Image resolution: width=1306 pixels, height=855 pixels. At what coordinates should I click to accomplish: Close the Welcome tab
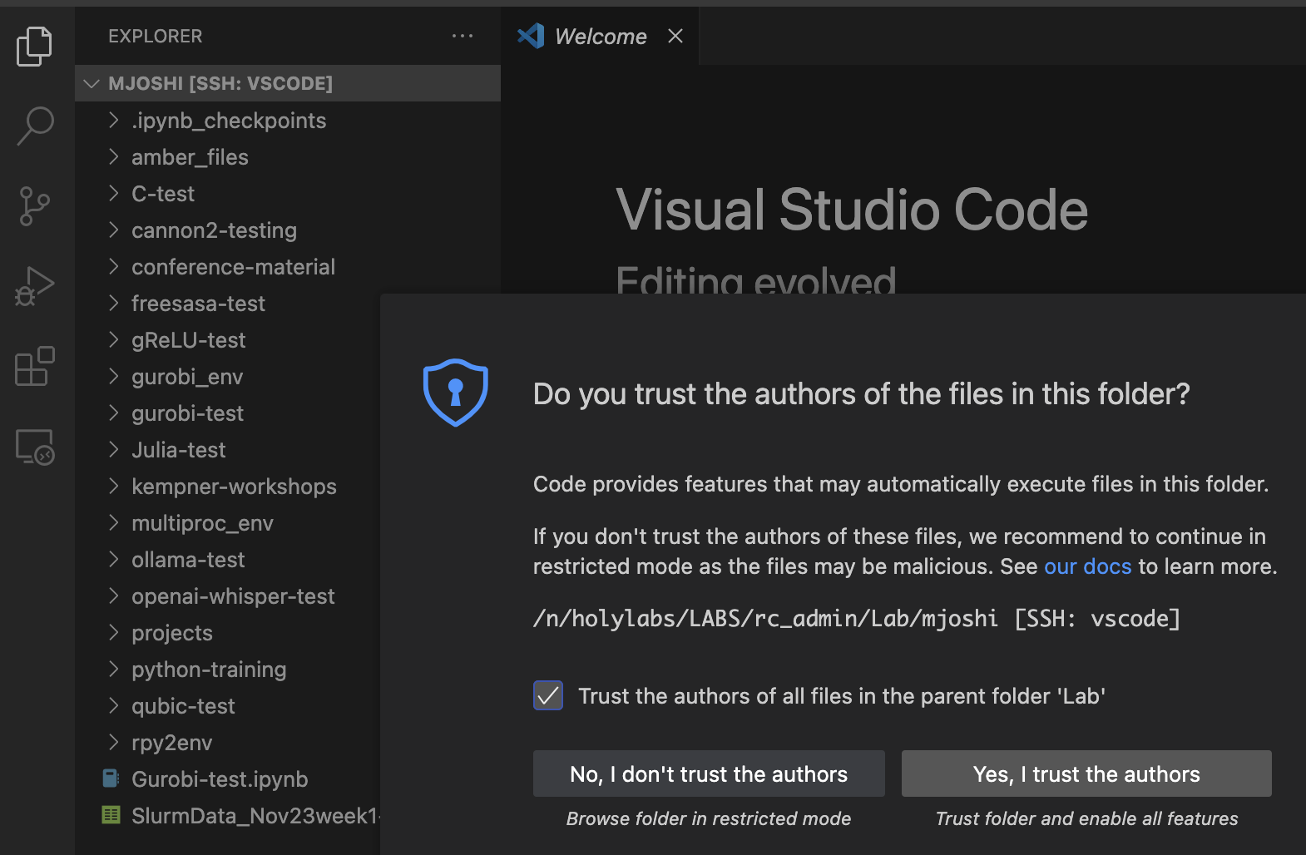pyautogui.click(x=675, y=36)
